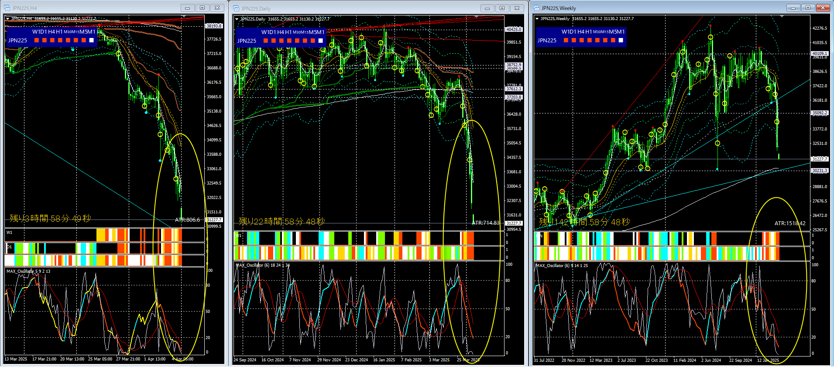Screen dimensions: 834x367
Task: Open the dropdown arrow beside JPN225,H4 chart header
Action: 7,19
